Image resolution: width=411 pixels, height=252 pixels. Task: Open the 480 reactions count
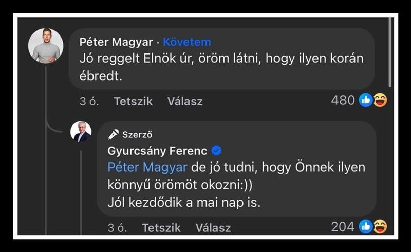[343, 100]
